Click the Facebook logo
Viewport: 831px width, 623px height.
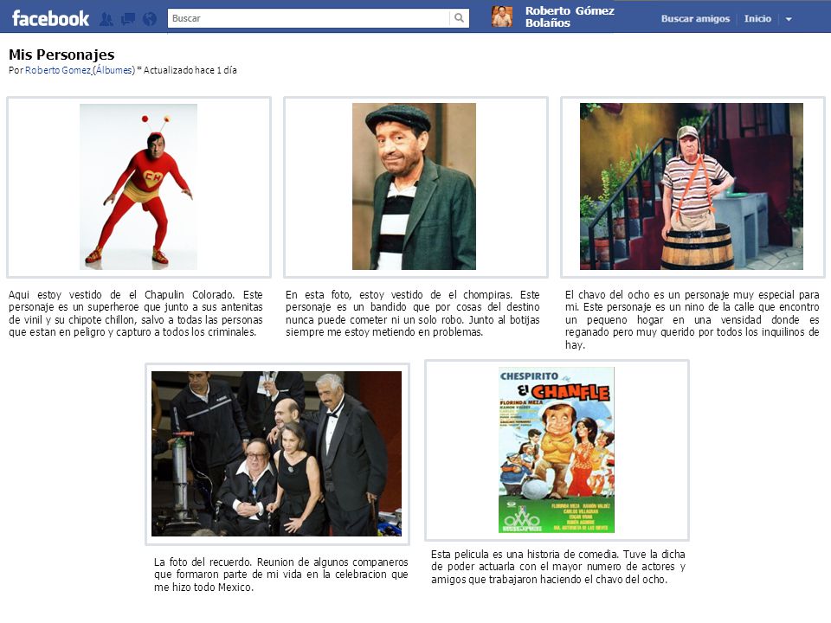tap(50, 18)
